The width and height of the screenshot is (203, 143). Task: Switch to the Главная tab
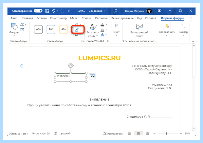(x=28, y=18)
